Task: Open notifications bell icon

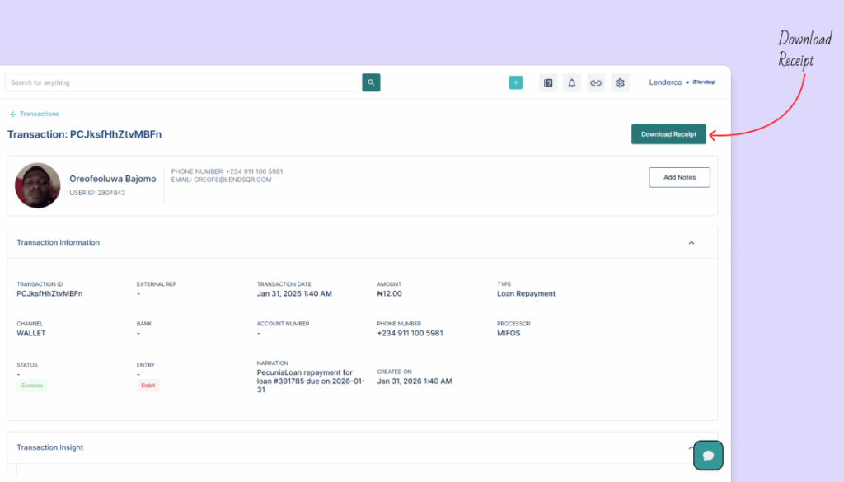Action: [x=572, y=82]
